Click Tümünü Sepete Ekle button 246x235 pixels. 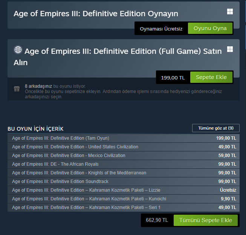click(x=205, y=220)
